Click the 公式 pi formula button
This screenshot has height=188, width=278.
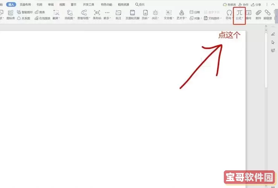(x=239, y=15)
